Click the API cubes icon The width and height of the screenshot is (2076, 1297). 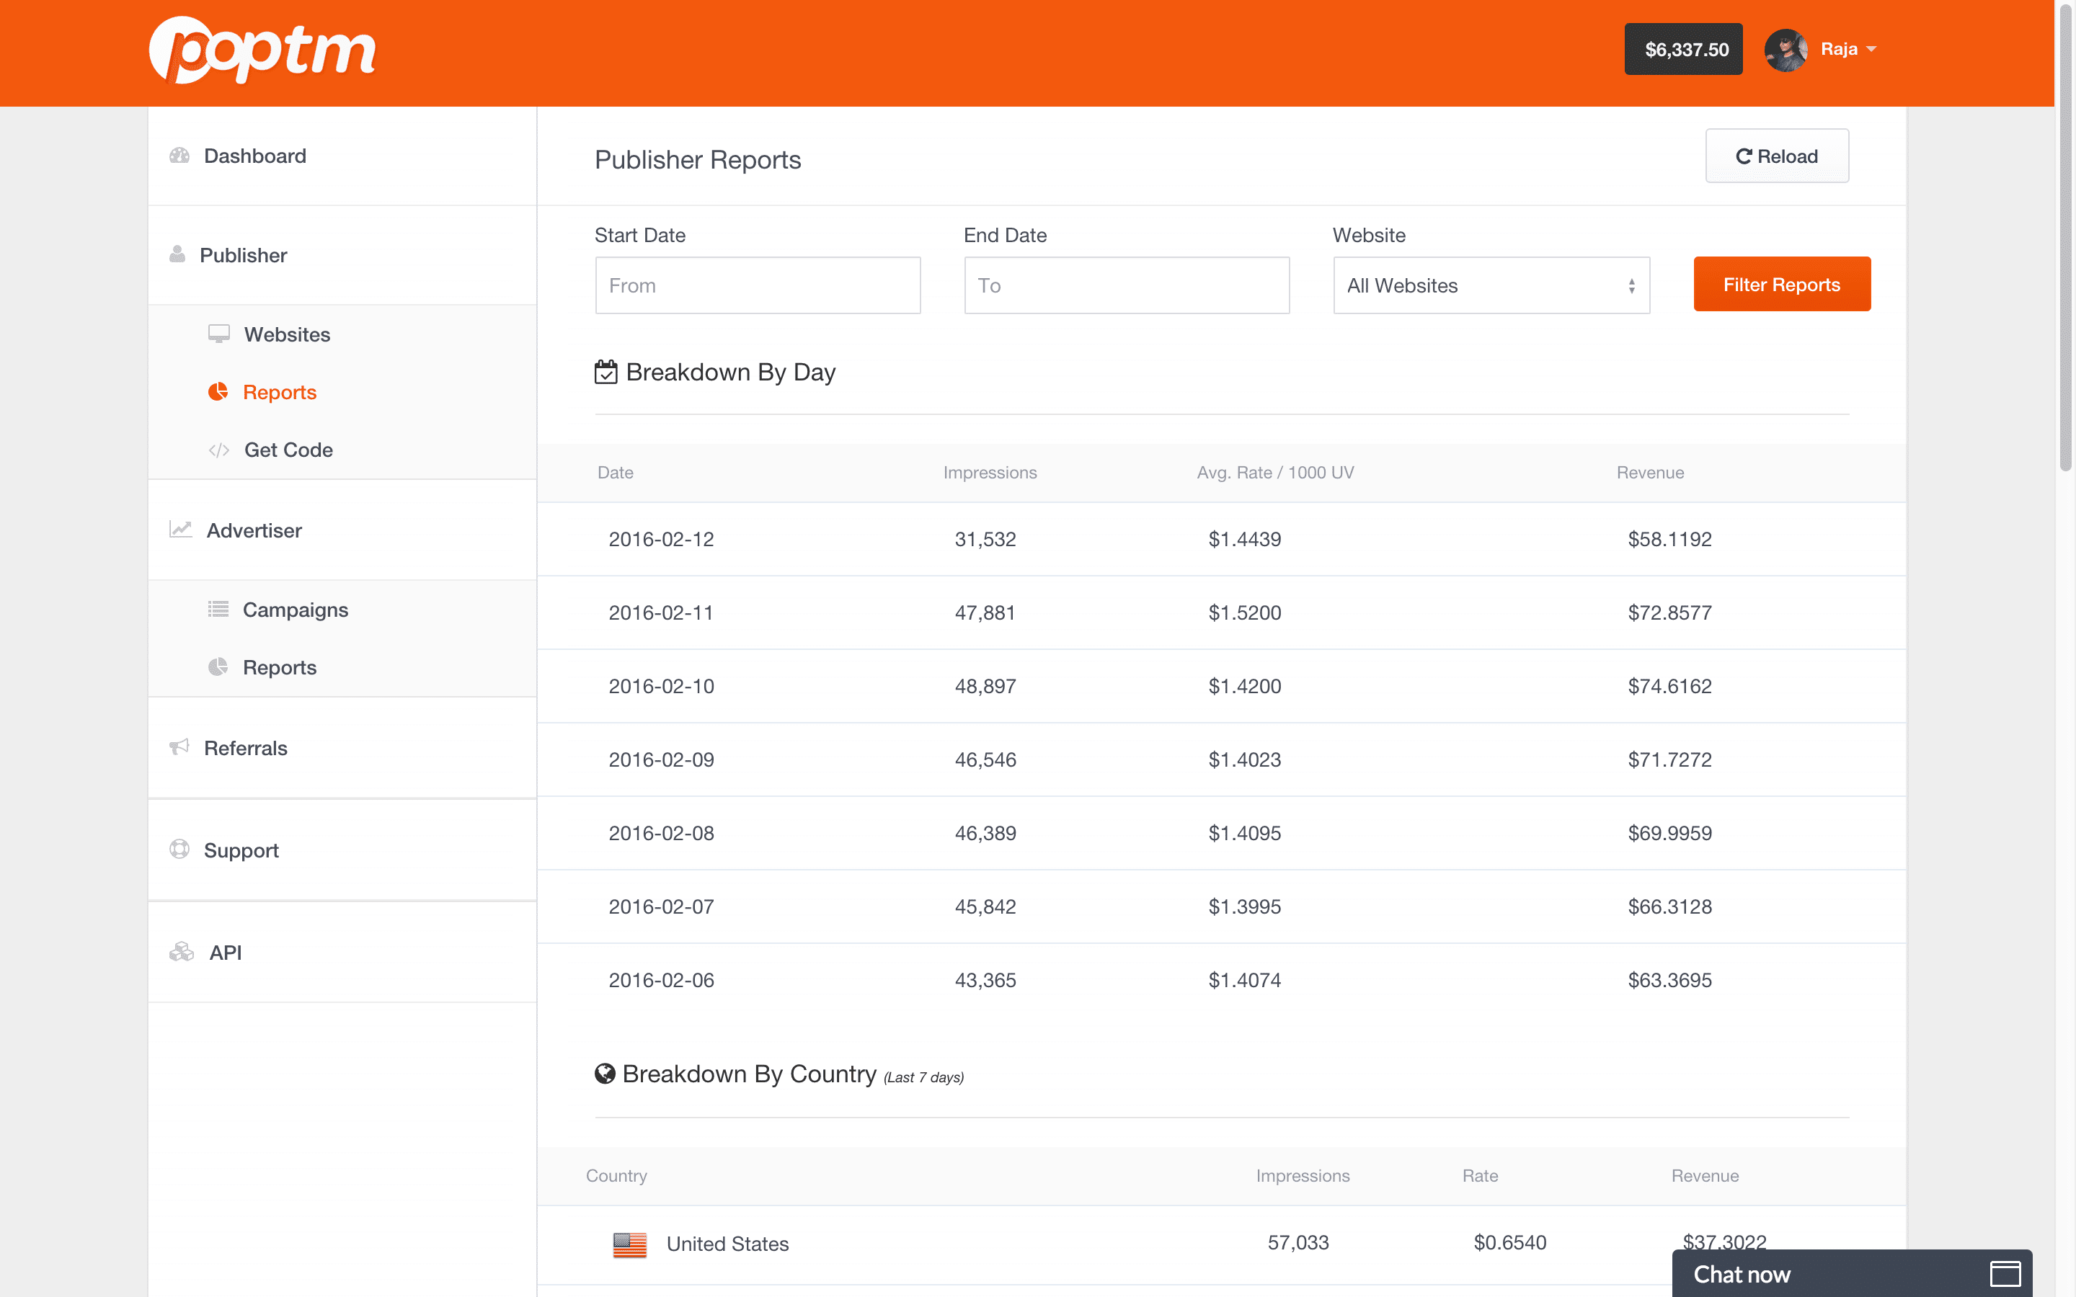pyautogui.click(x=181, y=951)
